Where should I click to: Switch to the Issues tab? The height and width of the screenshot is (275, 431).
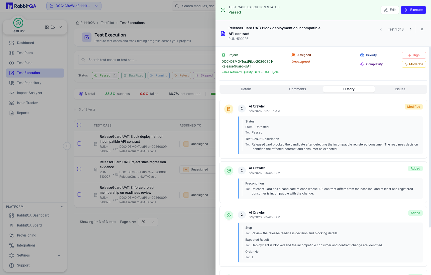pos(400,89)
